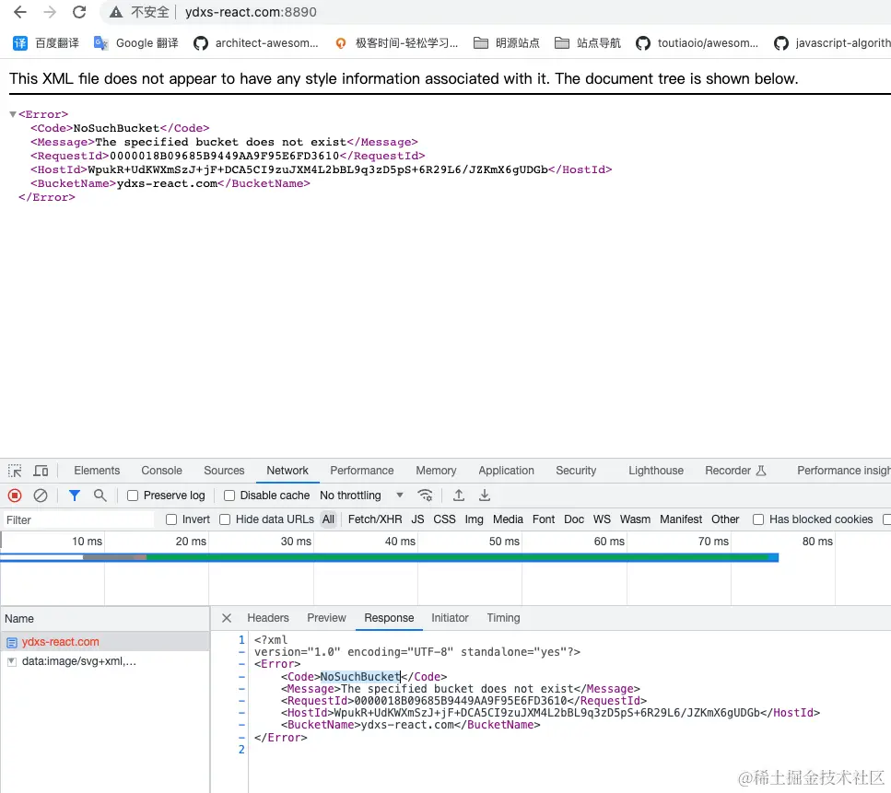Open the toutiaoio/awesome bookmark
Viewport: 891px width, 793px height.
(x=698, y=43)
